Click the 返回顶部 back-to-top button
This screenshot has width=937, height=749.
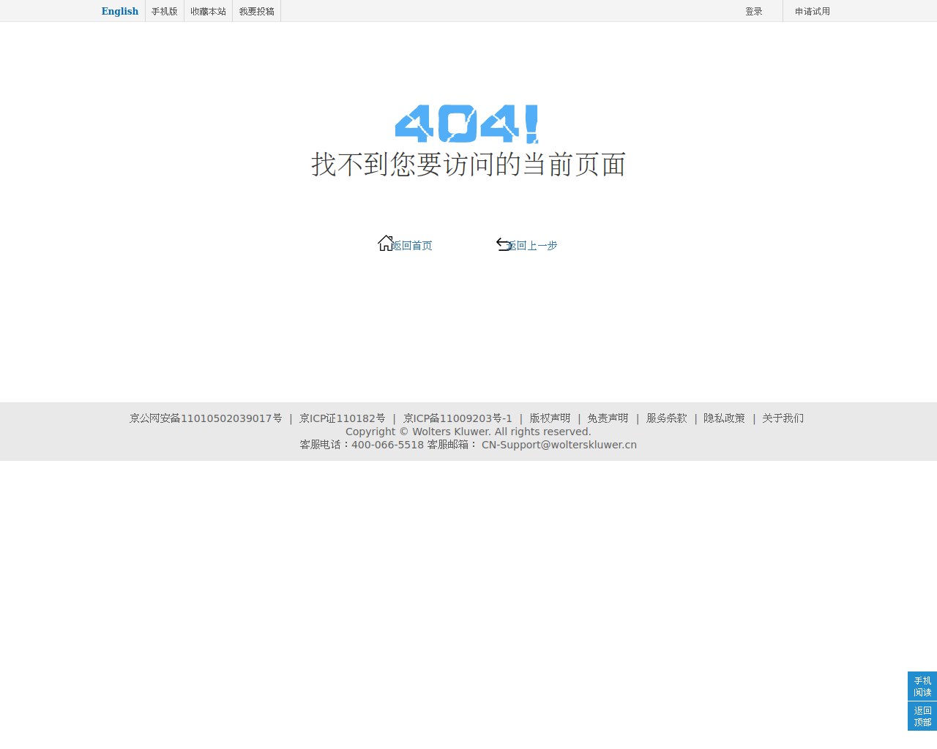tap(922, 716)
